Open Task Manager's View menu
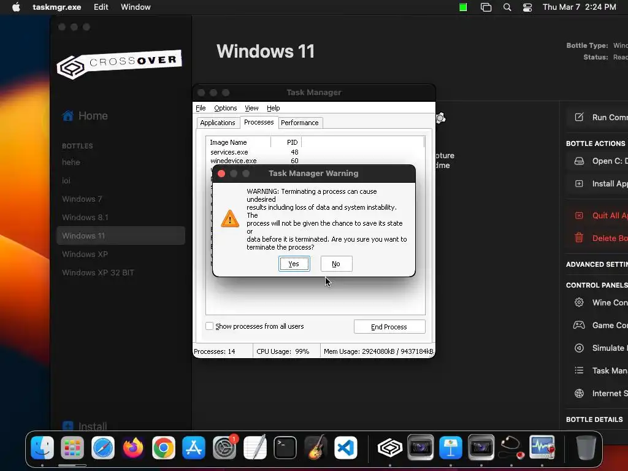The image size is (628, 471). point(251,108)
